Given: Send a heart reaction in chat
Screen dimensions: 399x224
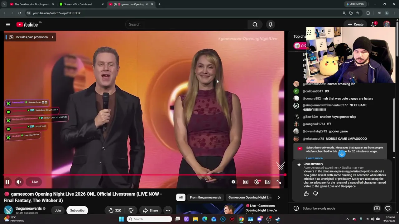Looking at the screenshot, I should tap(388, 208).
